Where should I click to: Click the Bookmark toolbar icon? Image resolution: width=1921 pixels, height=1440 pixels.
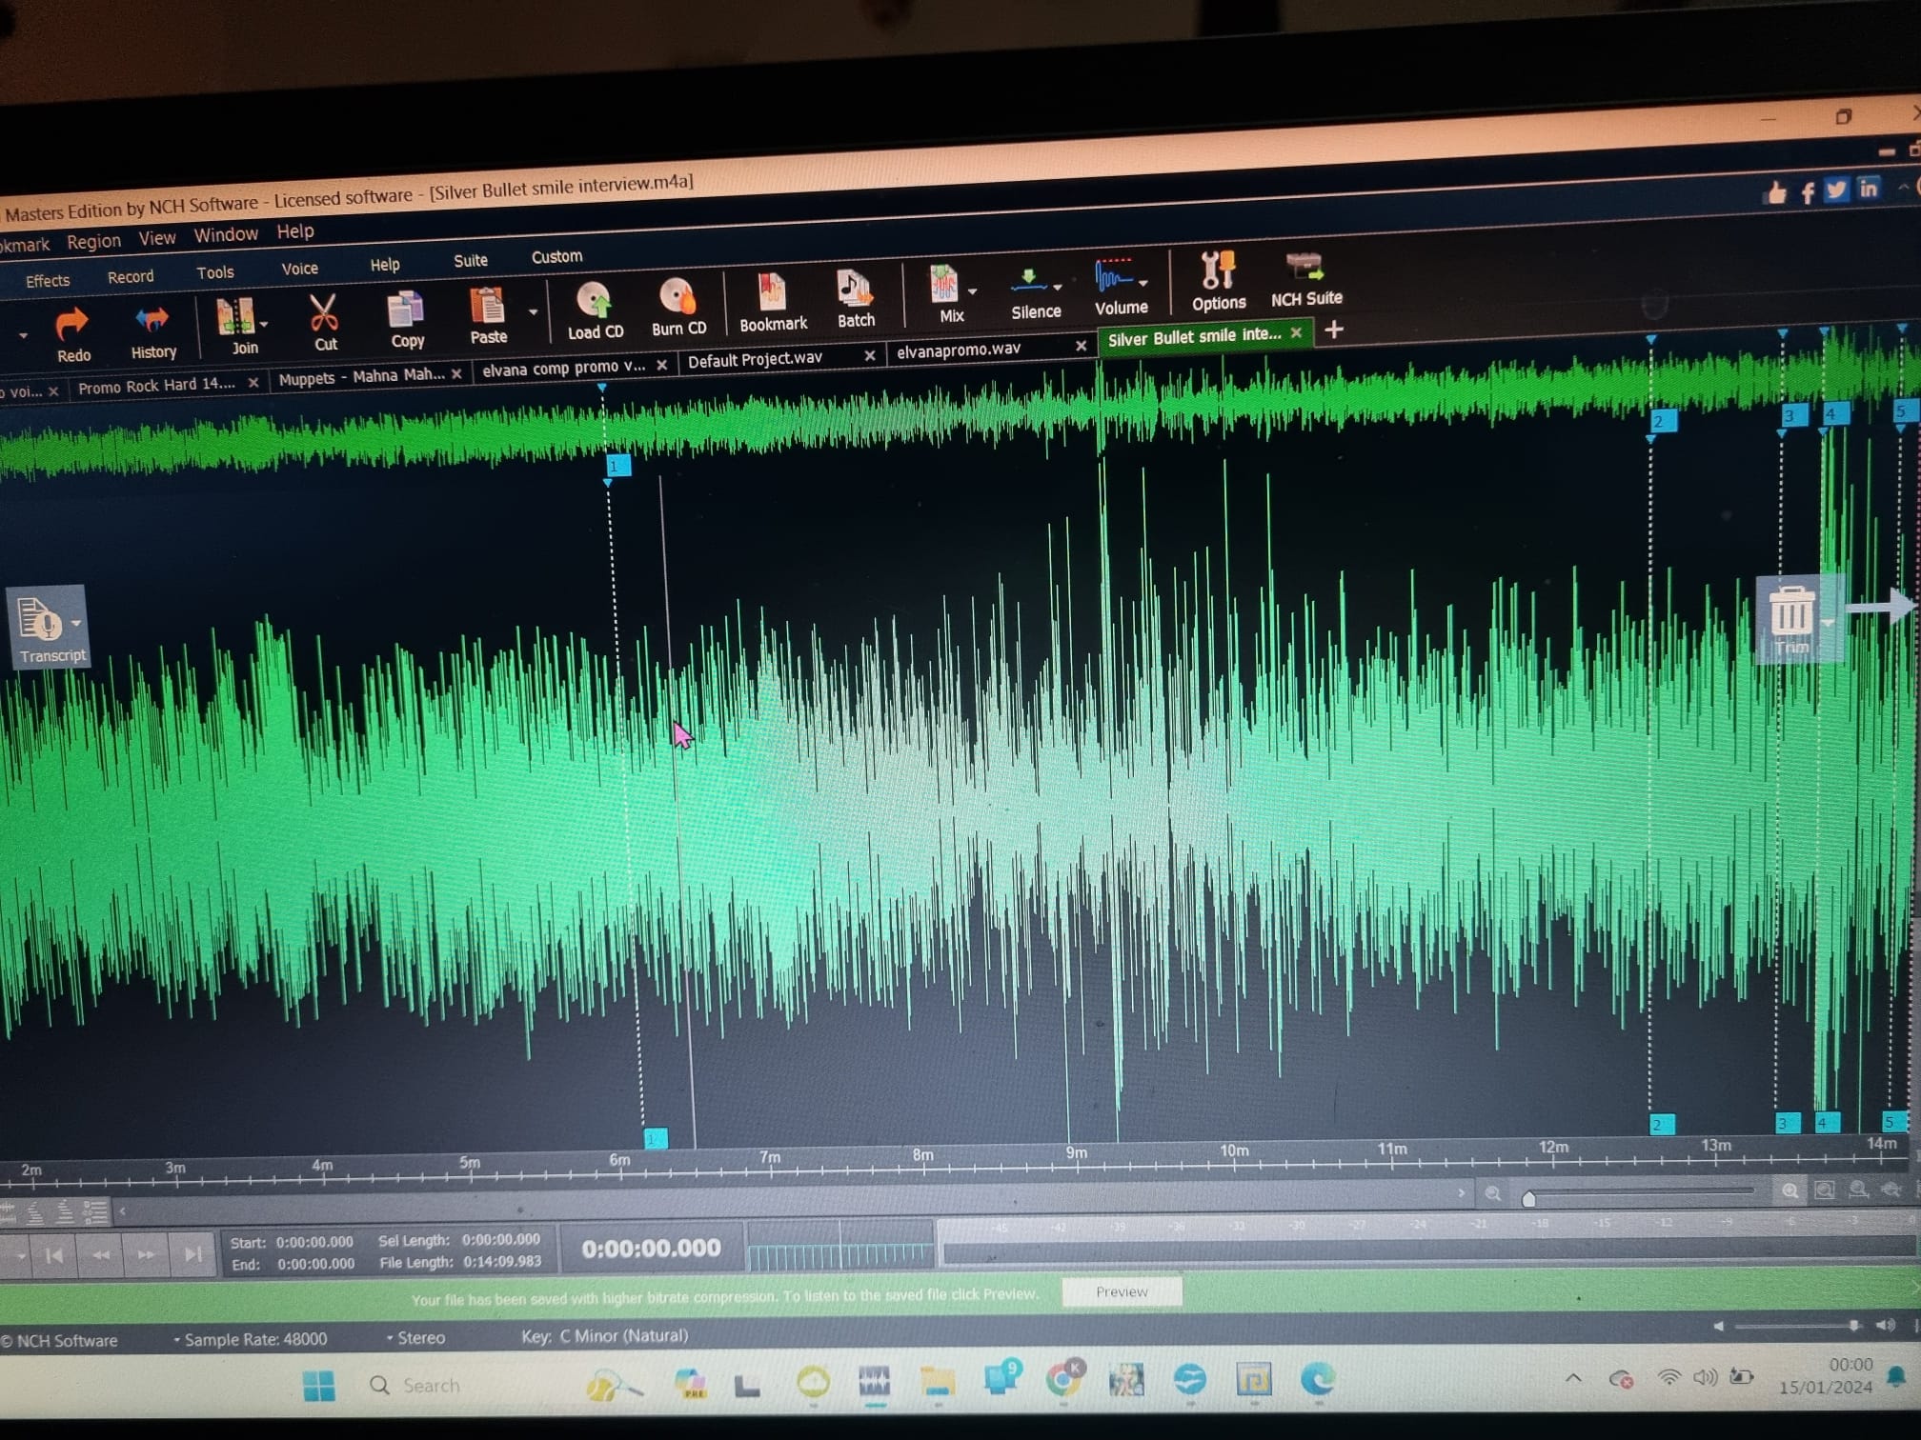[771, 293]
